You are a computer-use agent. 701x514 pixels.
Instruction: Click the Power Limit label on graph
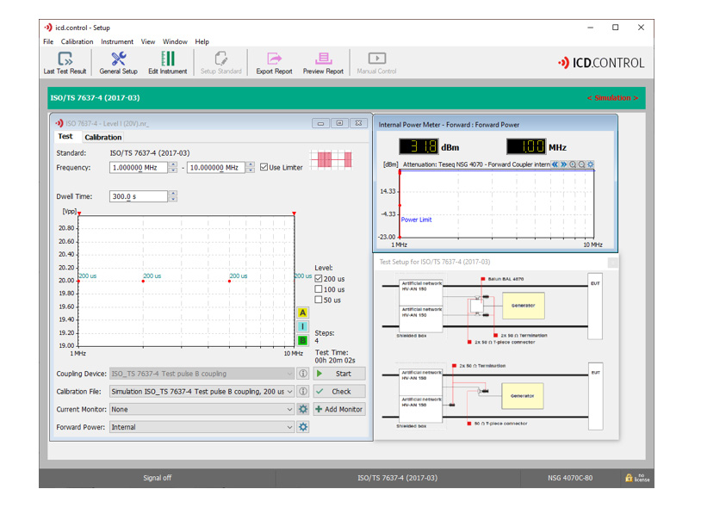[416, 220]
